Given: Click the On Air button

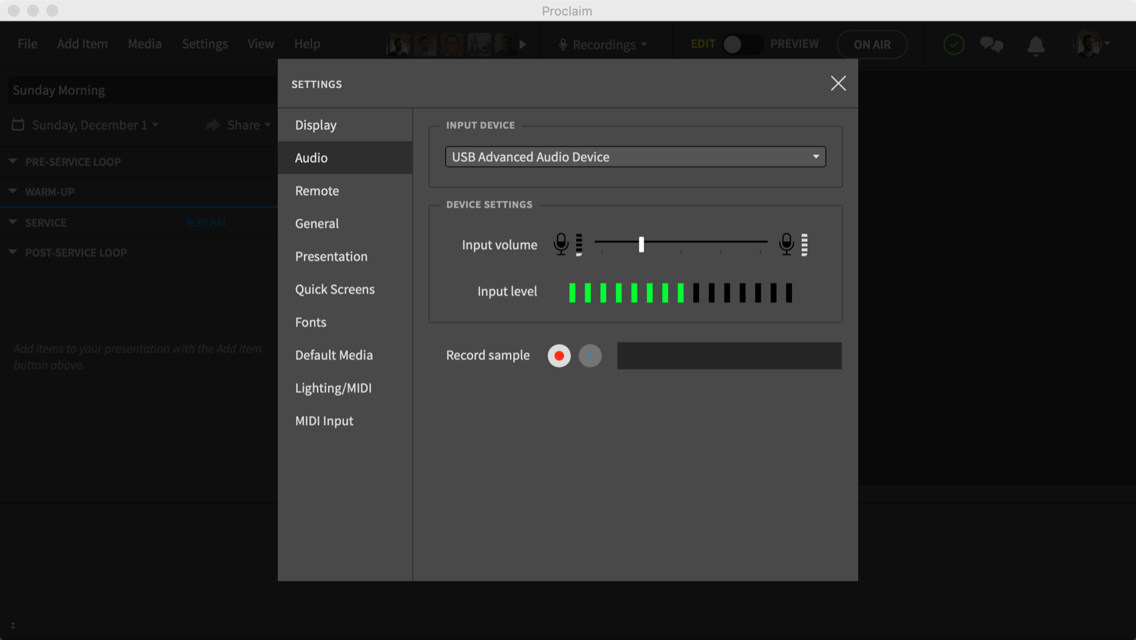Looking at the screenshot, I should tap(871, 45).
